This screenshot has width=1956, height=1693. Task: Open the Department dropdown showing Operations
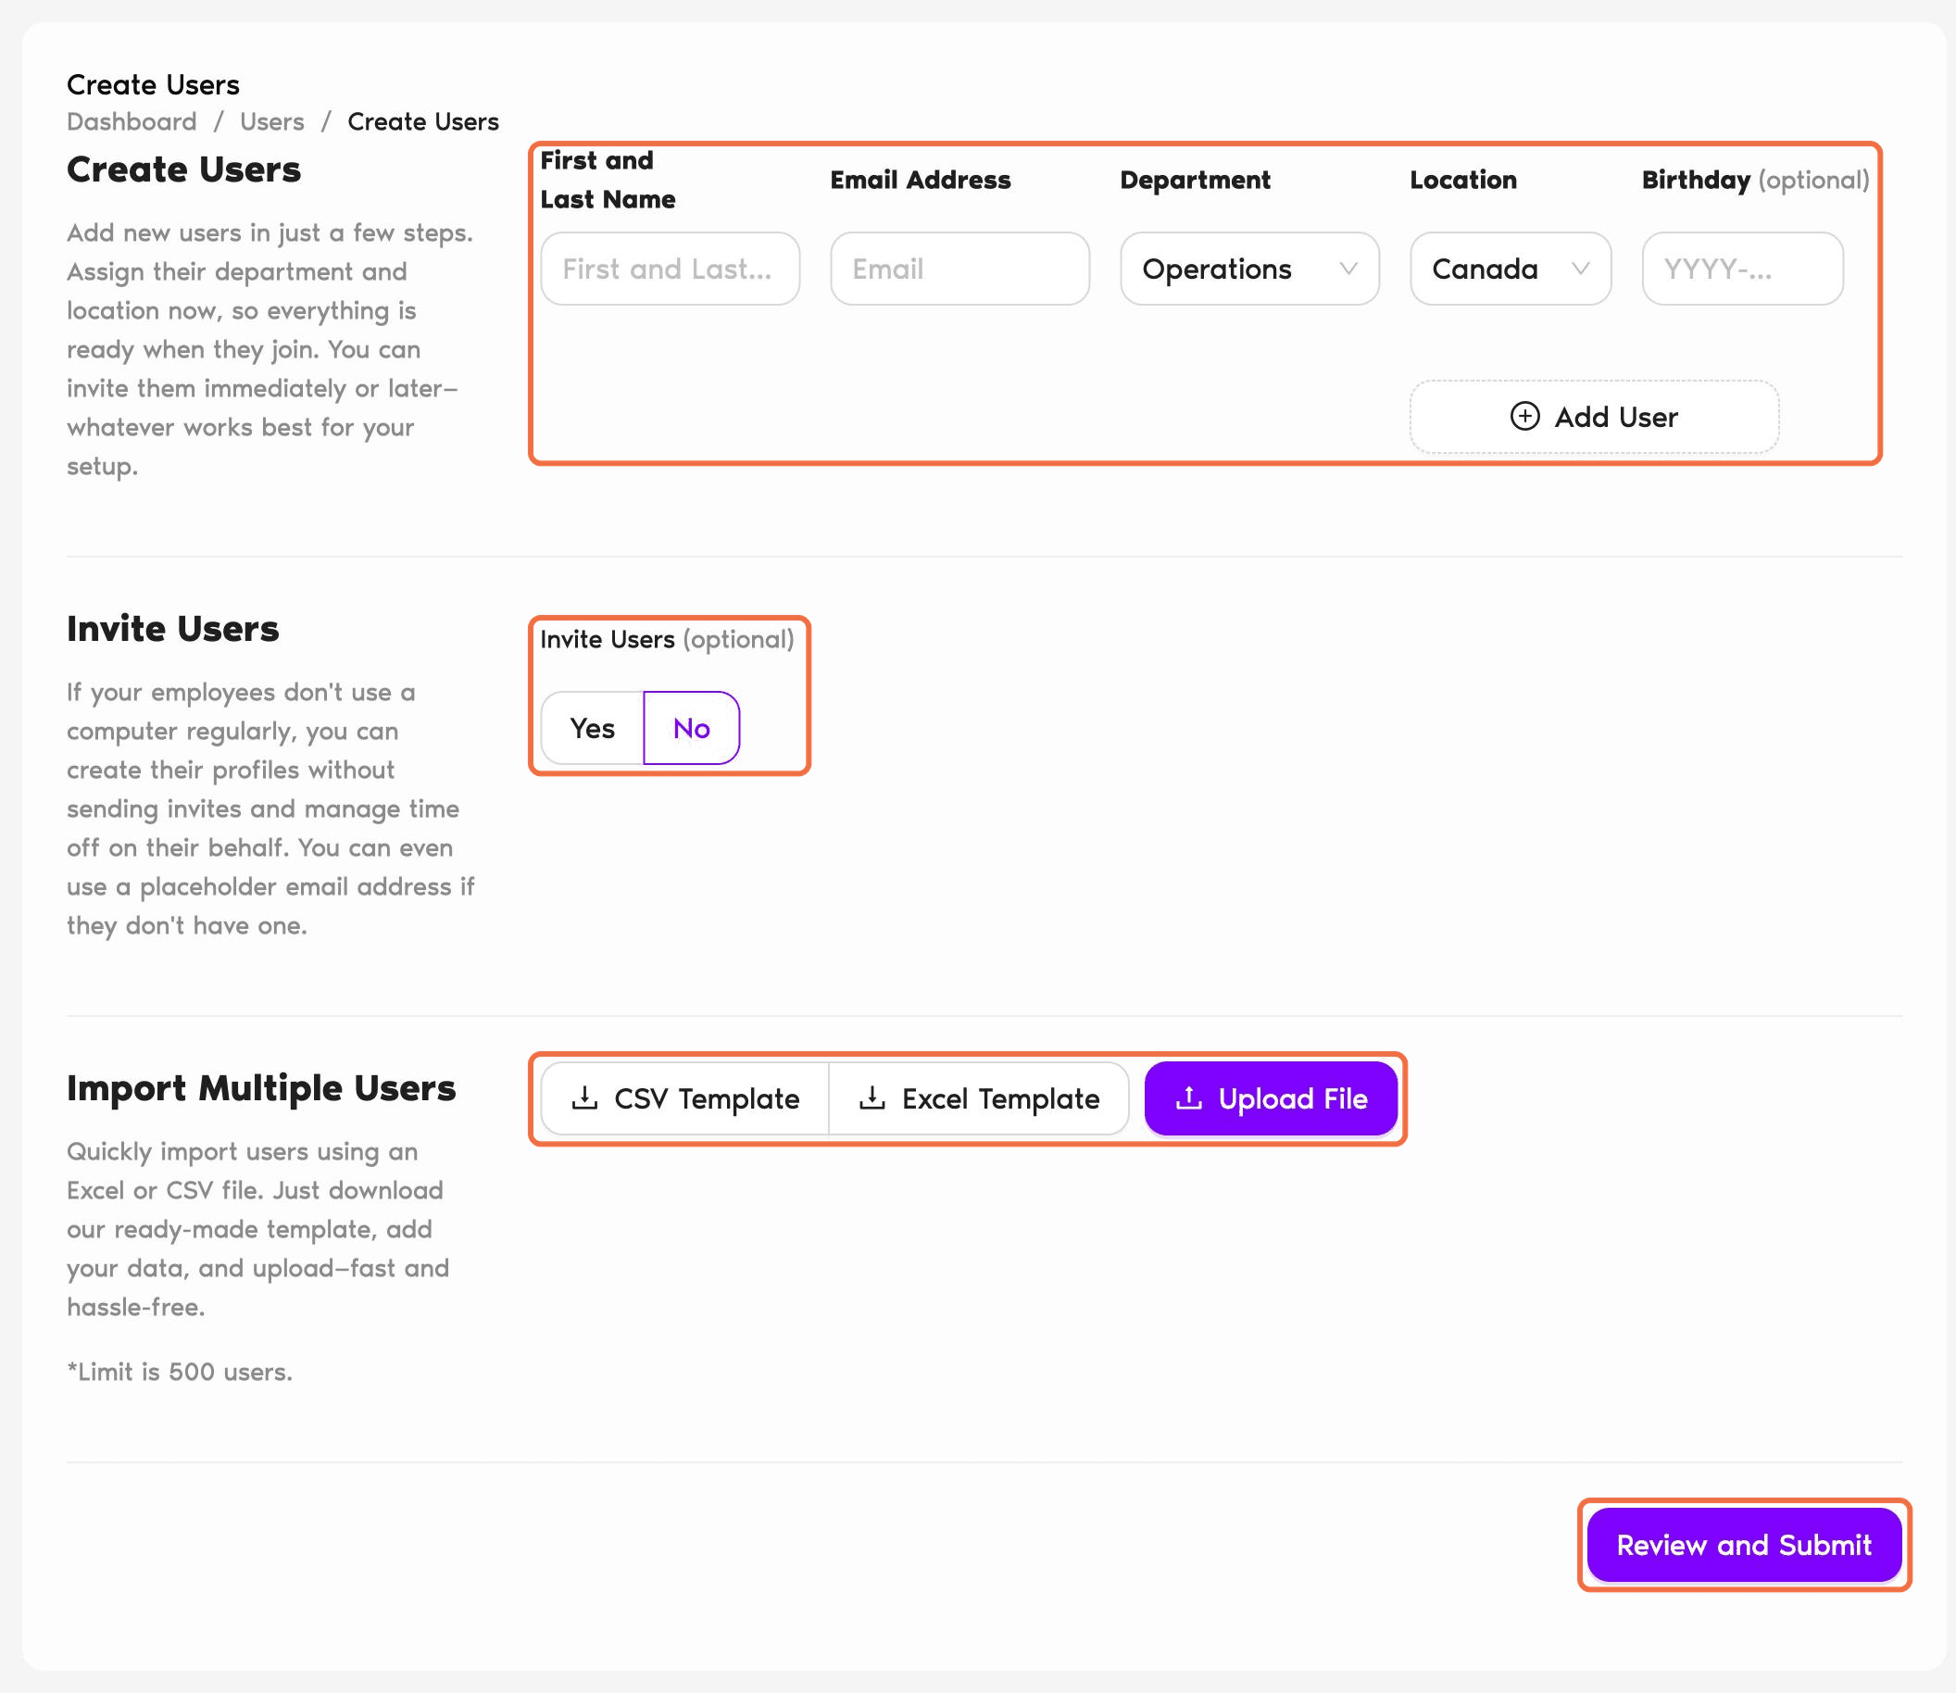tap(1249, 270)
